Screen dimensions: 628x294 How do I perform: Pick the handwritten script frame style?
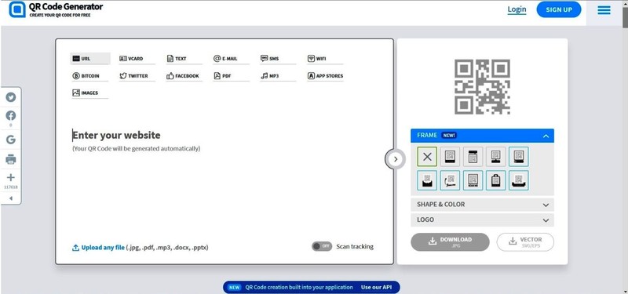450,180
